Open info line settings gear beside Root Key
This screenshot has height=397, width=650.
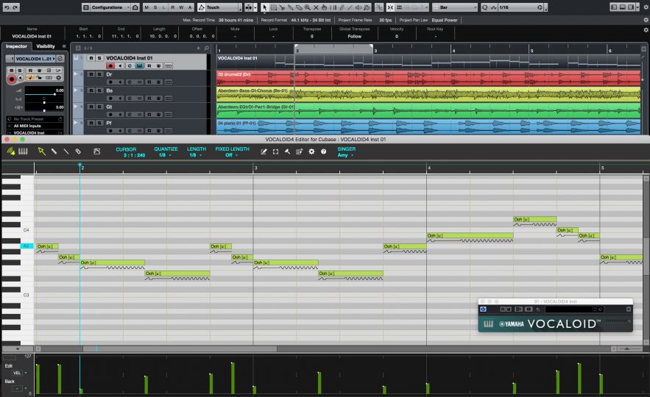(x=646, y=30)
